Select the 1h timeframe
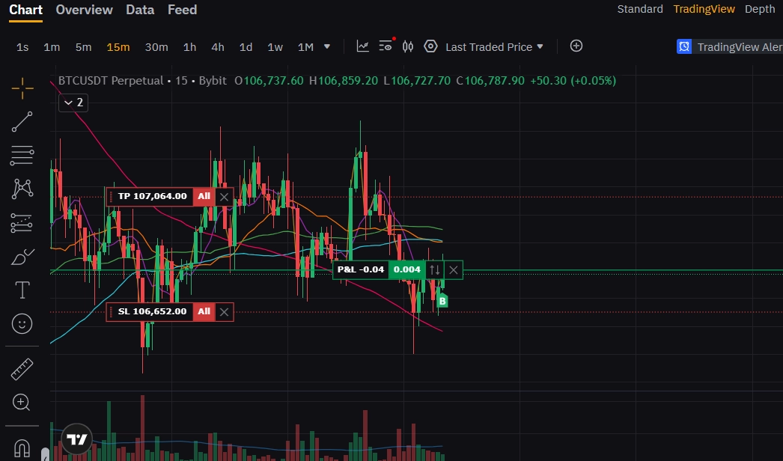The height and width of the screenshot is (461, 783). (189, 47)
